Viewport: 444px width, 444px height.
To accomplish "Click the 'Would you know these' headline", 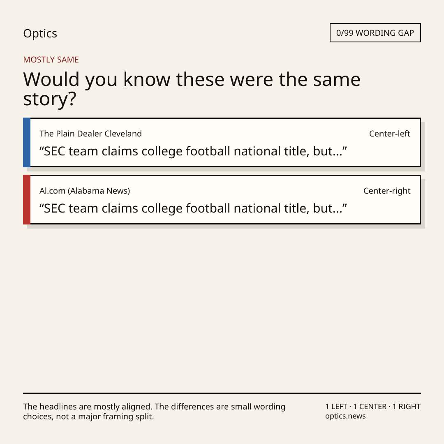I will coord(192,89).
